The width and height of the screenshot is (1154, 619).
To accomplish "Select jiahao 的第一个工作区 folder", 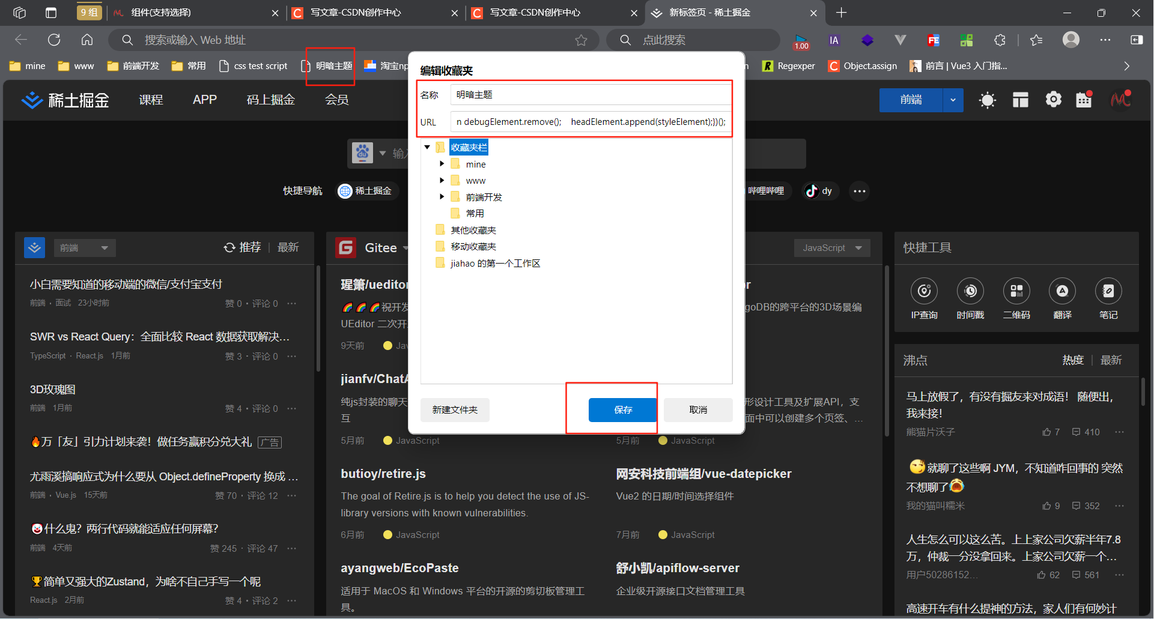I will pos(496,263).
